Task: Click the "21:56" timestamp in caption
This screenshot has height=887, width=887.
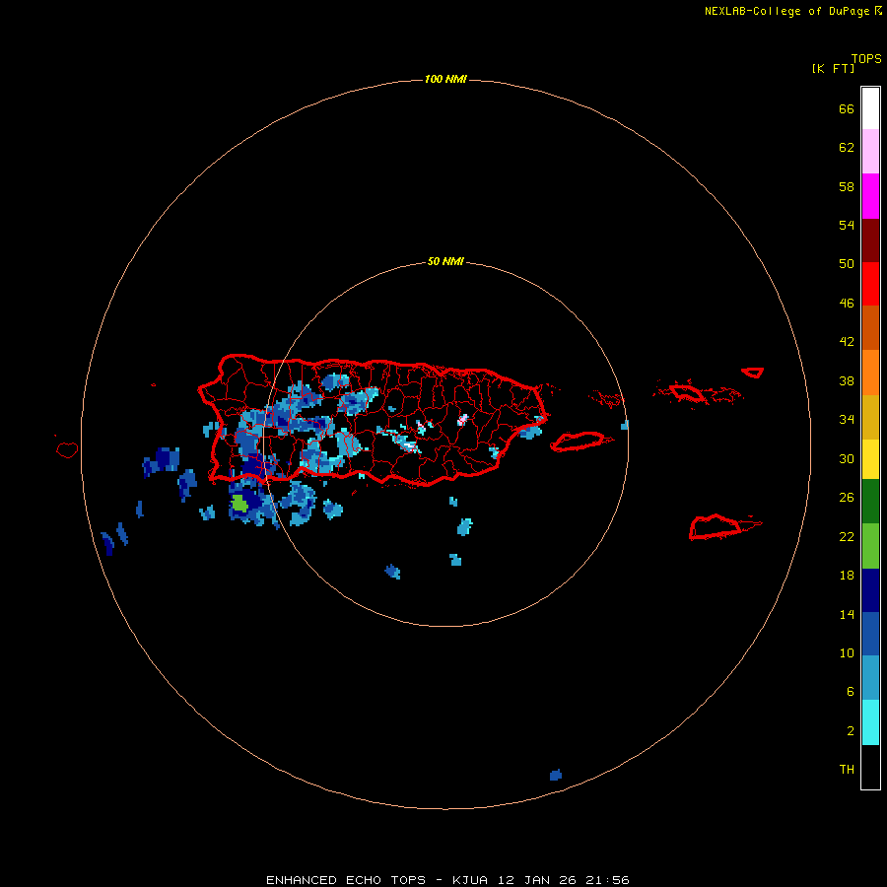Action: click(x=608, y=880)
